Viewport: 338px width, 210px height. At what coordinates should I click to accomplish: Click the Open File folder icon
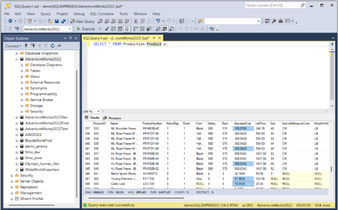(x=50, y=21)
